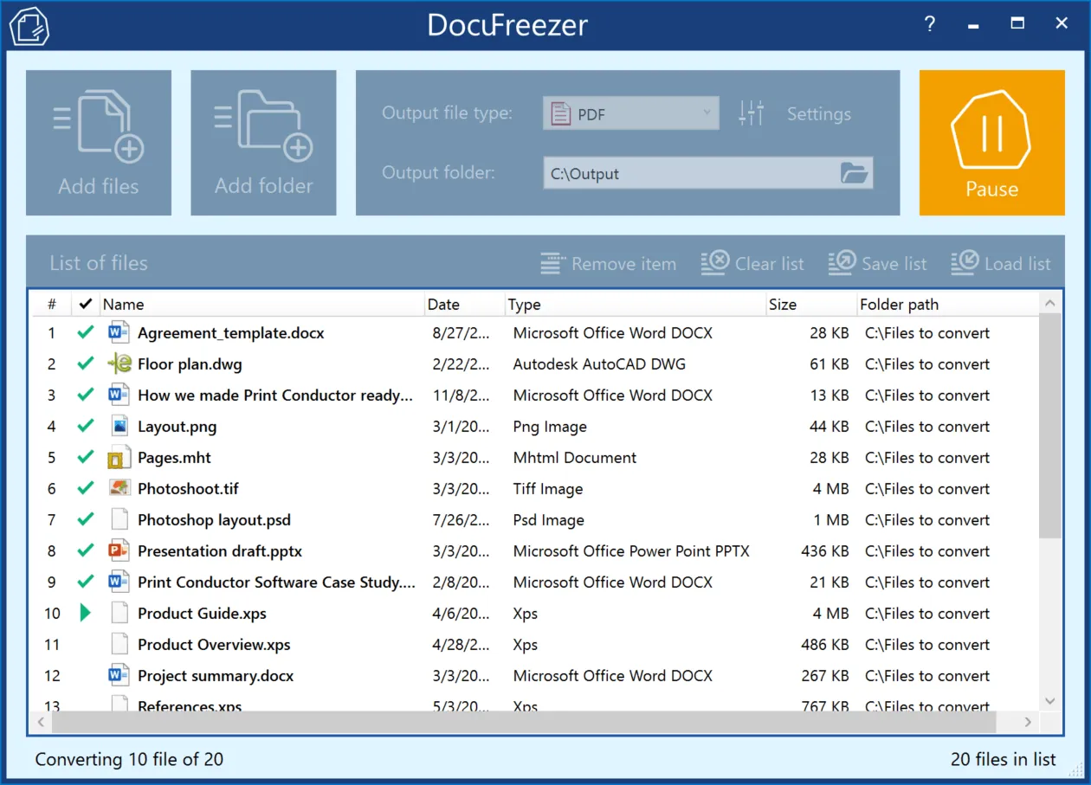Image resolution: width=1091 pixels, height=785 pixels.
Task: Click the Add files icon
Action: (98, 128)
